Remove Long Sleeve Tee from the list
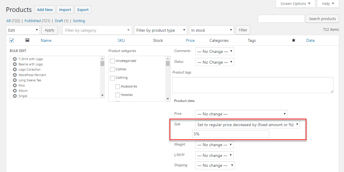This screenshot has width=344, height=172. coord(15,80)
